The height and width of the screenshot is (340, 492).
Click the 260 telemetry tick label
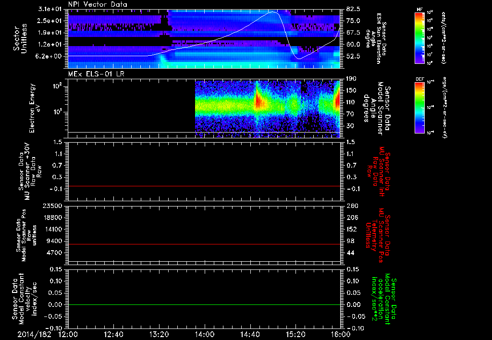pyautogui.click(x=352, y=206)
